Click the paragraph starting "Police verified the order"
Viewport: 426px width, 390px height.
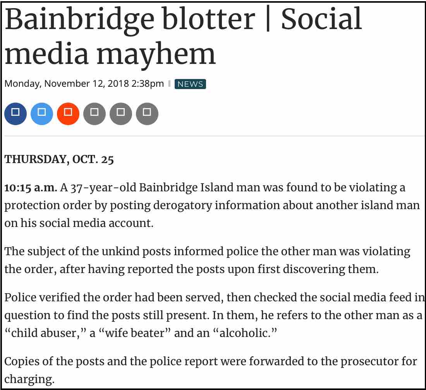tap(213, 315)
